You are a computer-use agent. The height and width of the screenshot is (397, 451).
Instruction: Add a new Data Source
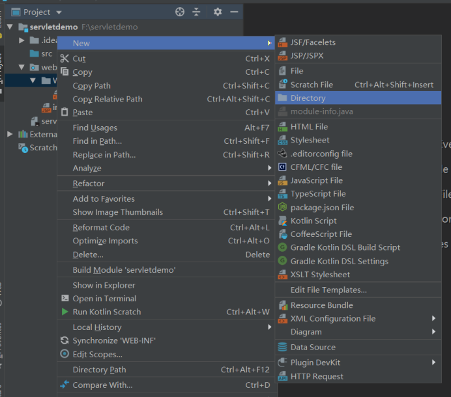pos(358,347)
